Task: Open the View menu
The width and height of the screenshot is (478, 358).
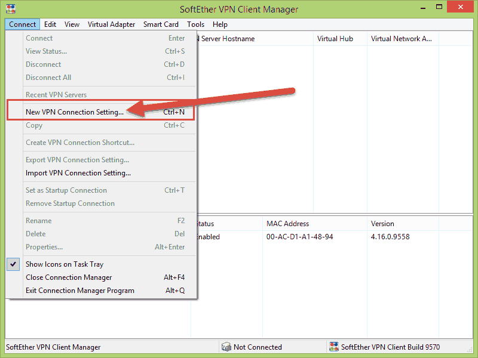Action: click(72, 24)
